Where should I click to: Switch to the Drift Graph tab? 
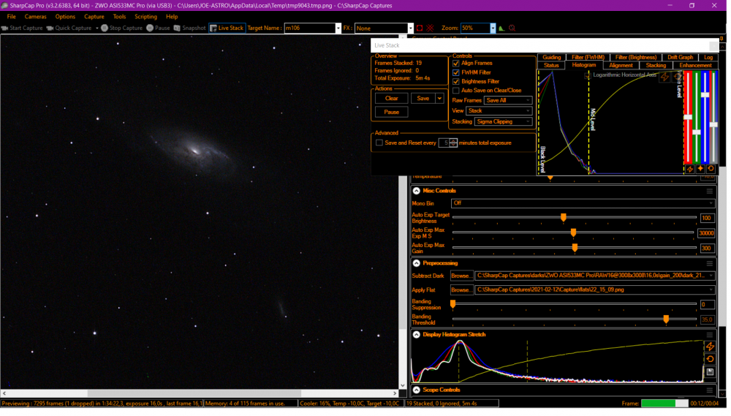[680, 57]
